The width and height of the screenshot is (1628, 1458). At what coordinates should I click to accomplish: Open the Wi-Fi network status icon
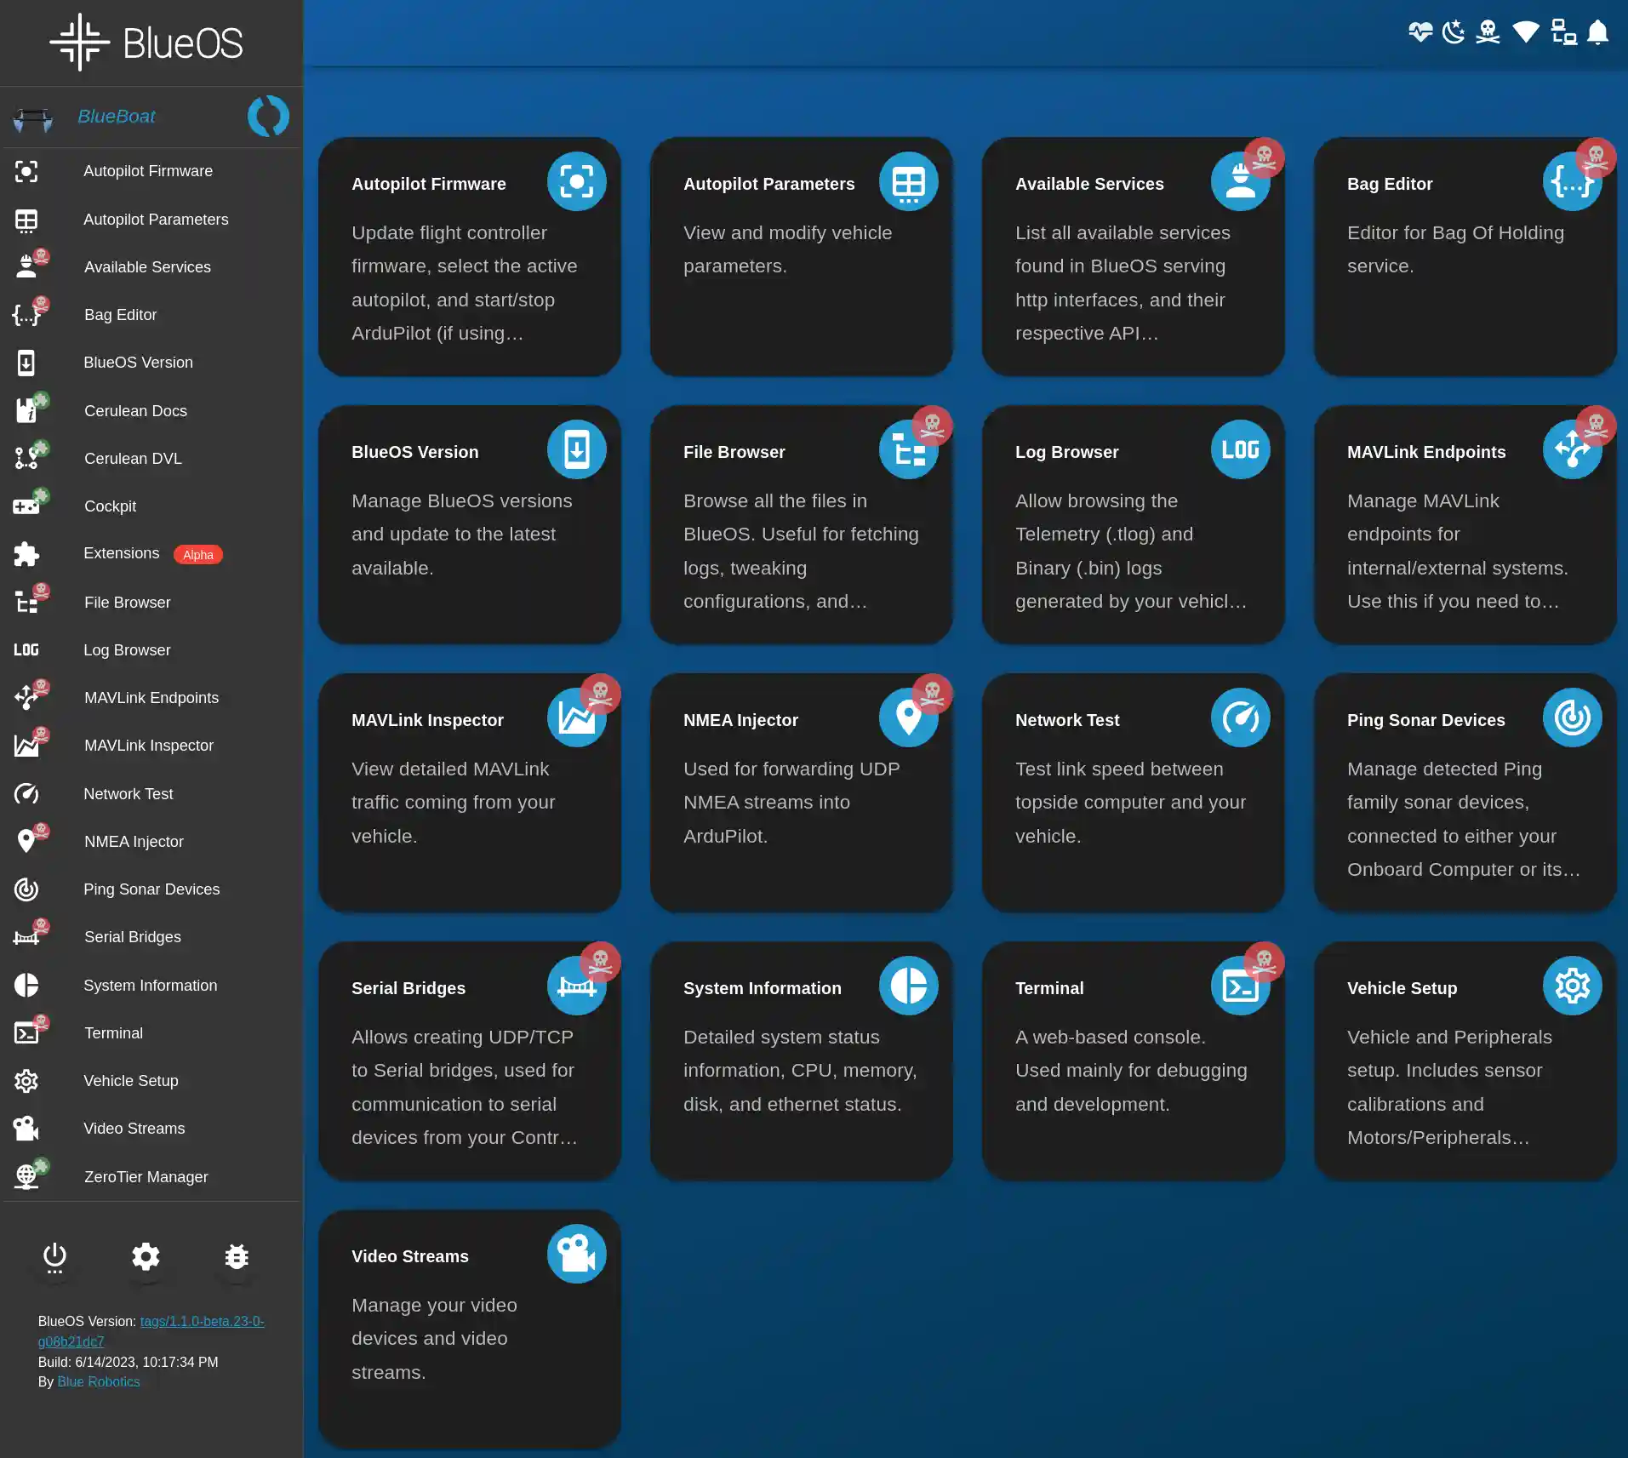pyautogui.click(x=1525, y=32)
